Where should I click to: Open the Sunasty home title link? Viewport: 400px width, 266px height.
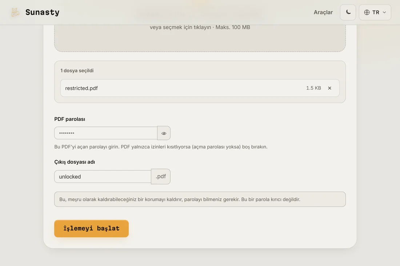coord(42,12)
